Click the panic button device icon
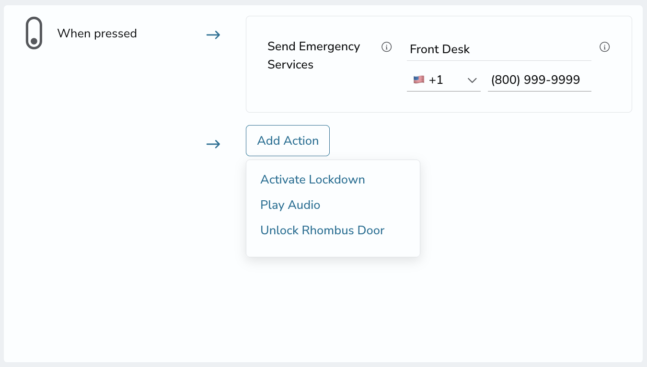647x367 pixels. click(x=34, y=33)
